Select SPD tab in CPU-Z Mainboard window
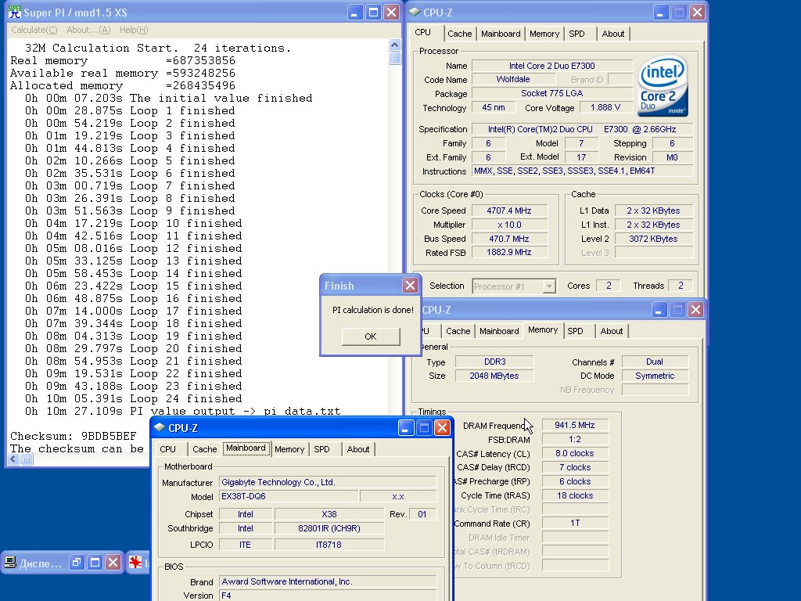801x601 pixels. point(321,449)
